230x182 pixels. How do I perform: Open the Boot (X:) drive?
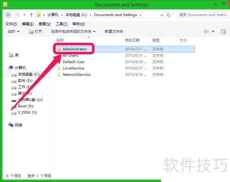point(26,106)
